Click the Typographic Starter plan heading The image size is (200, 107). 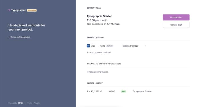99,16
